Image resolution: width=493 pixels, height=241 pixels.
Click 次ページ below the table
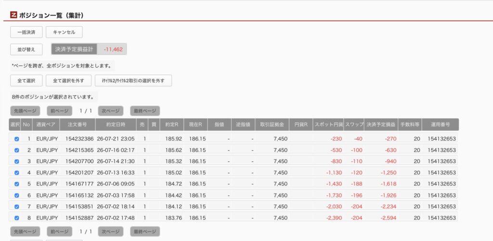111,231
